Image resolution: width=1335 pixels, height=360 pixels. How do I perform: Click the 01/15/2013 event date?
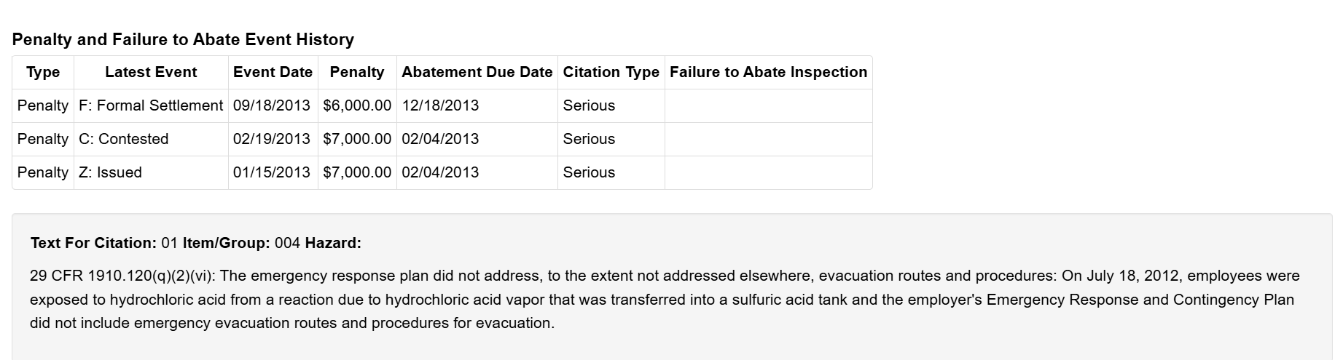[x=272, y=172]
